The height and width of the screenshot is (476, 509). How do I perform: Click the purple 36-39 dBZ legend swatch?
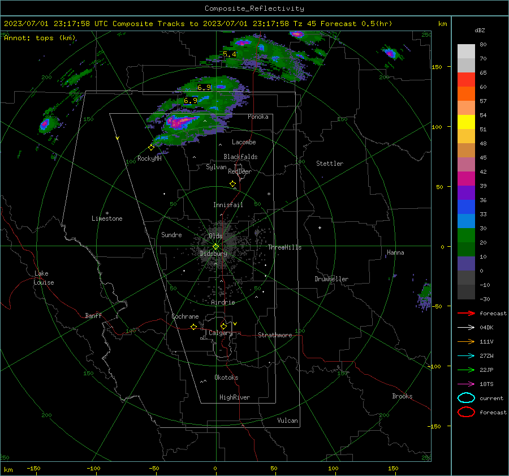(466, 192)
